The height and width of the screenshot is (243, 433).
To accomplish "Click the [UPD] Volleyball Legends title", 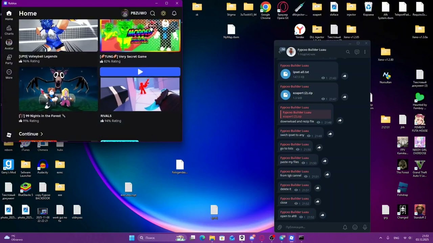I will 38,56.
